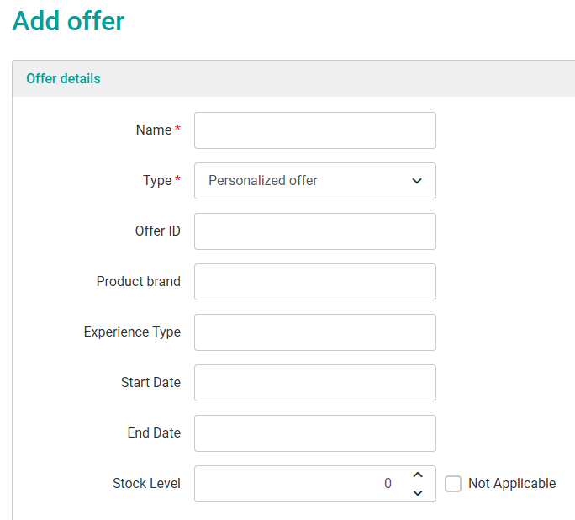Image resolution: width=575 pixels, height=520 pixels.
Task: Increase Stock Level with up arrow
Action: 418,475
